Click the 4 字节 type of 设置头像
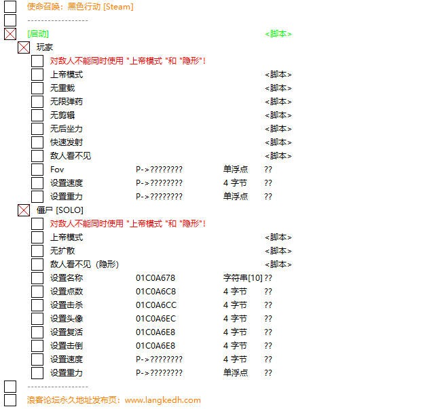This screenshot has height=409, width=427. [235, 319]
